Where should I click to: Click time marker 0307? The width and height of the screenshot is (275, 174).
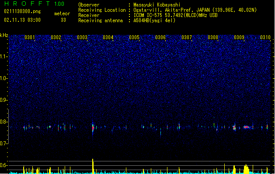(x=187, y=37)
